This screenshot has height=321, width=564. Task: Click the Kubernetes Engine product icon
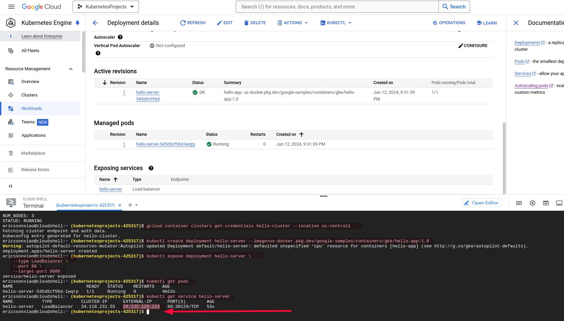[x=11, y=23]
